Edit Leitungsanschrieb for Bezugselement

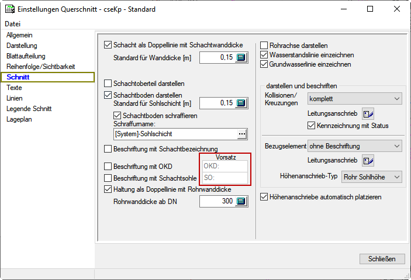pos(368,160)
